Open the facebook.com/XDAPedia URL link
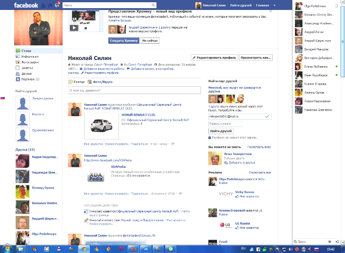345x253 pixels. pos(108,160)
